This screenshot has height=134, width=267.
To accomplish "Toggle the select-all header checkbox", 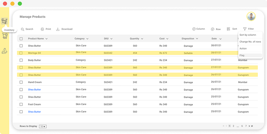I will [21, 39].
